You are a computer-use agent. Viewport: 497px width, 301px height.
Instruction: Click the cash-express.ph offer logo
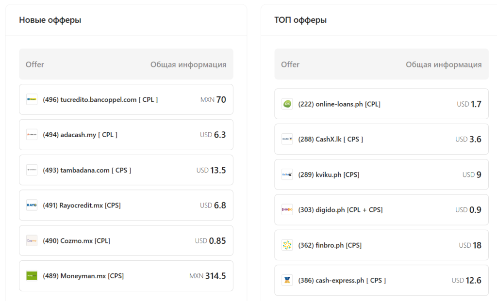pos(287,280)
